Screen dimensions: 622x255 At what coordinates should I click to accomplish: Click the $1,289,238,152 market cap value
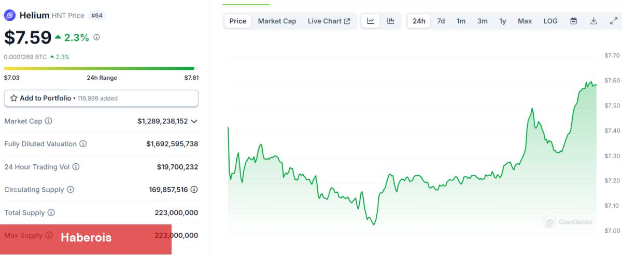[163, 121]
